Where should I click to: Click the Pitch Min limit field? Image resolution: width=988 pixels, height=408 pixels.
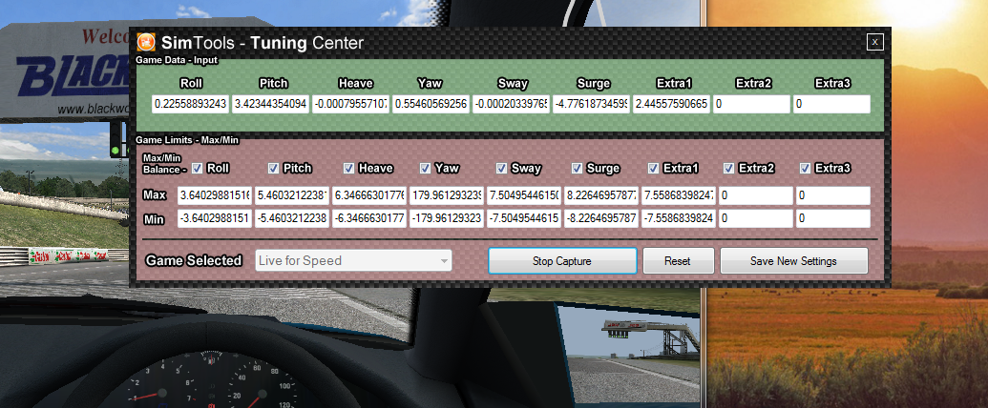[x=292, y=219]
